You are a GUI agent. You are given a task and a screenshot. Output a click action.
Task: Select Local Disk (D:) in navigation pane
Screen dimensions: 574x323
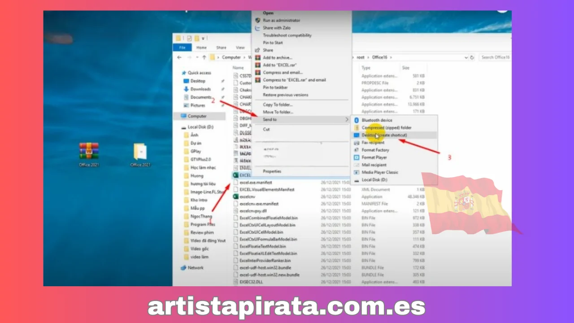(200, 127)
